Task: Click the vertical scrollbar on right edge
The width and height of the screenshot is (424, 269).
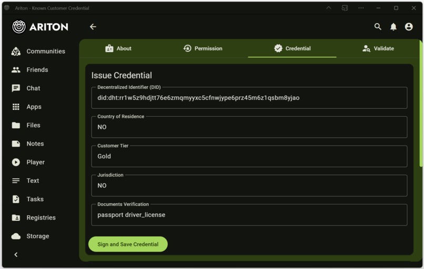Action: click(421, 104)
